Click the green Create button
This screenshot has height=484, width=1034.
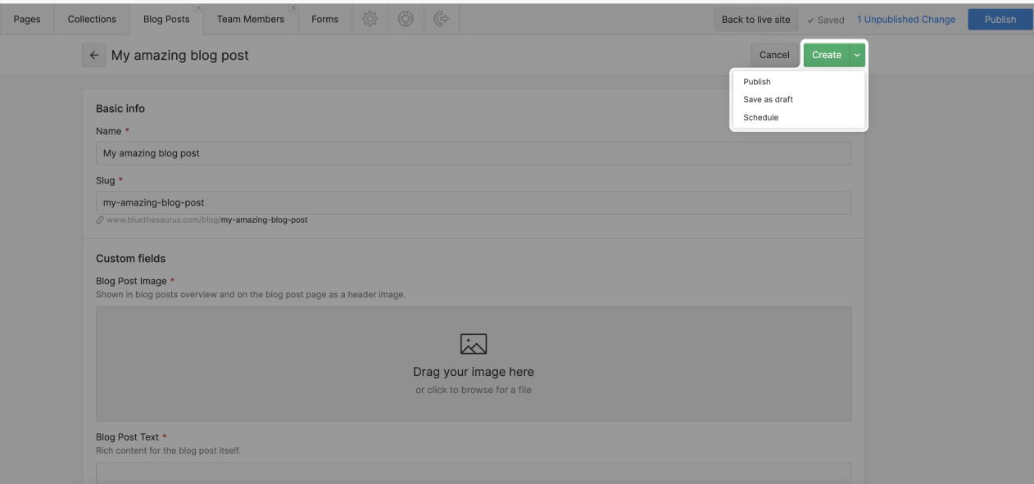[x=826, y=55]
